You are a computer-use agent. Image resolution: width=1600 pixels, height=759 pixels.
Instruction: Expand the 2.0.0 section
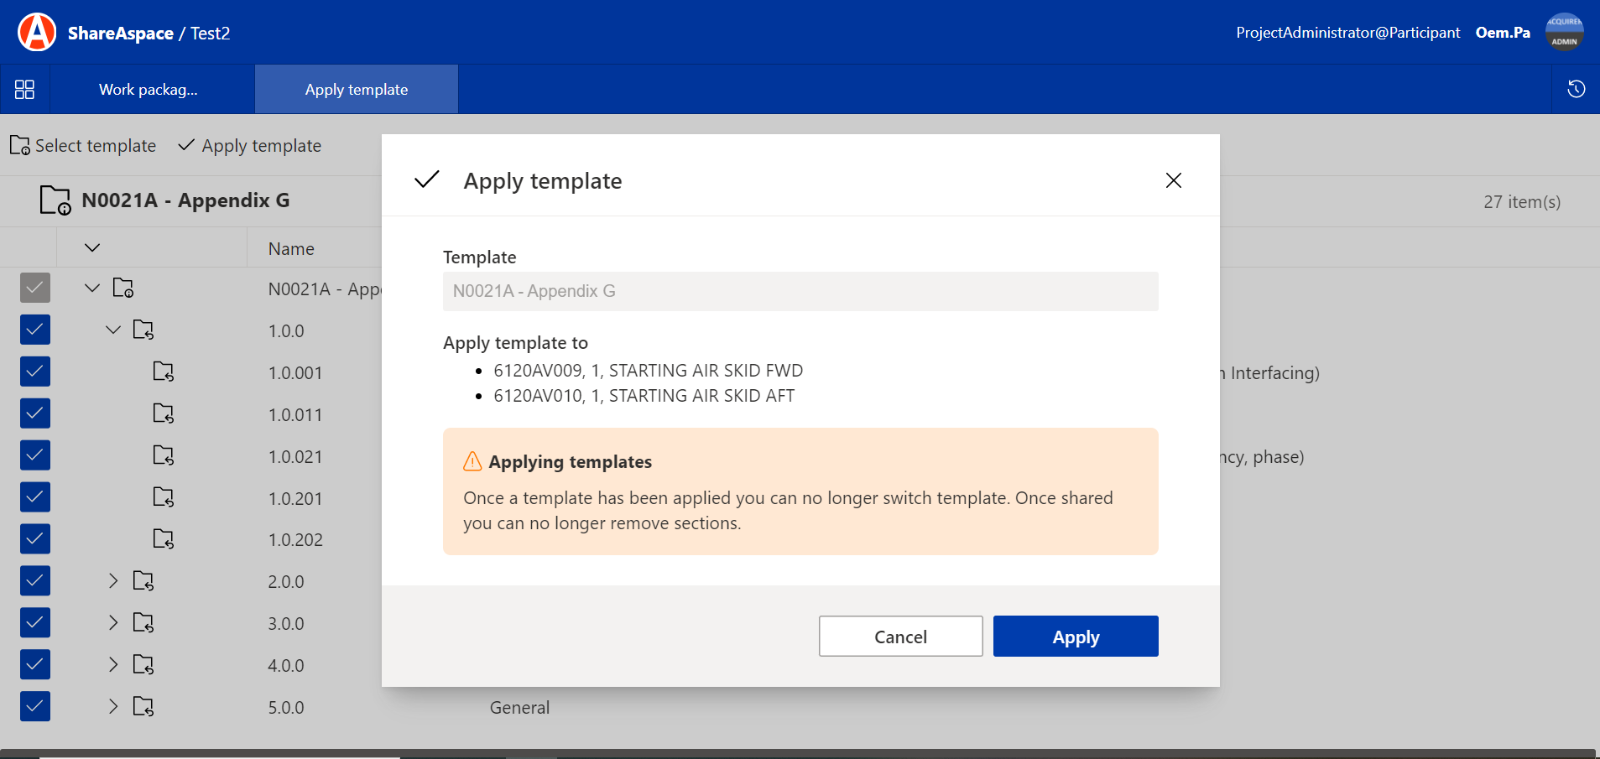[113, 581]
